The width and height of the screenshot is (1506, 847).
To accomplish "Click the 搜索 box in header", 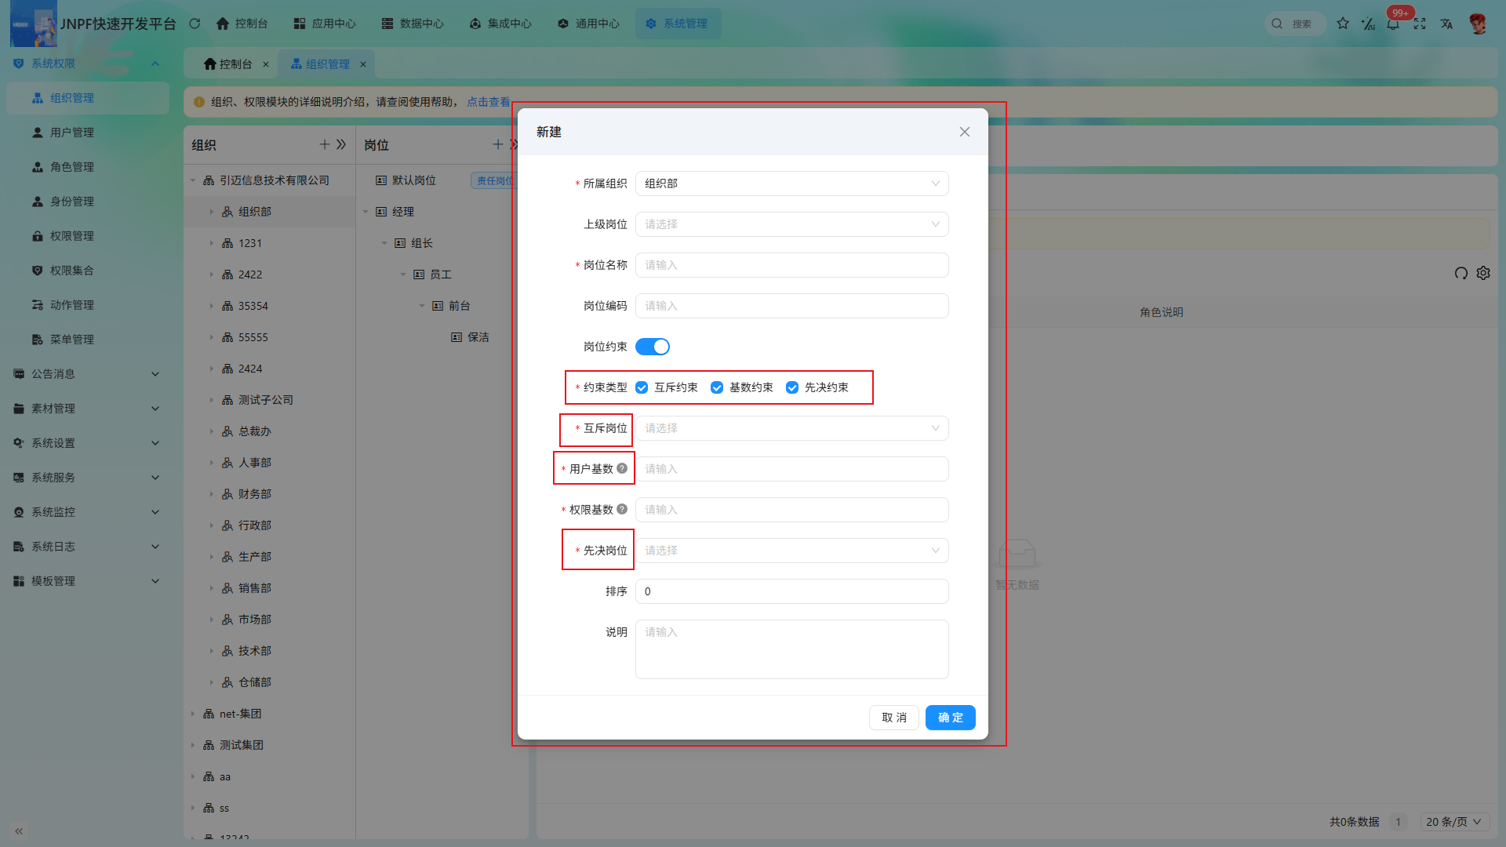I will (1296, 24).
